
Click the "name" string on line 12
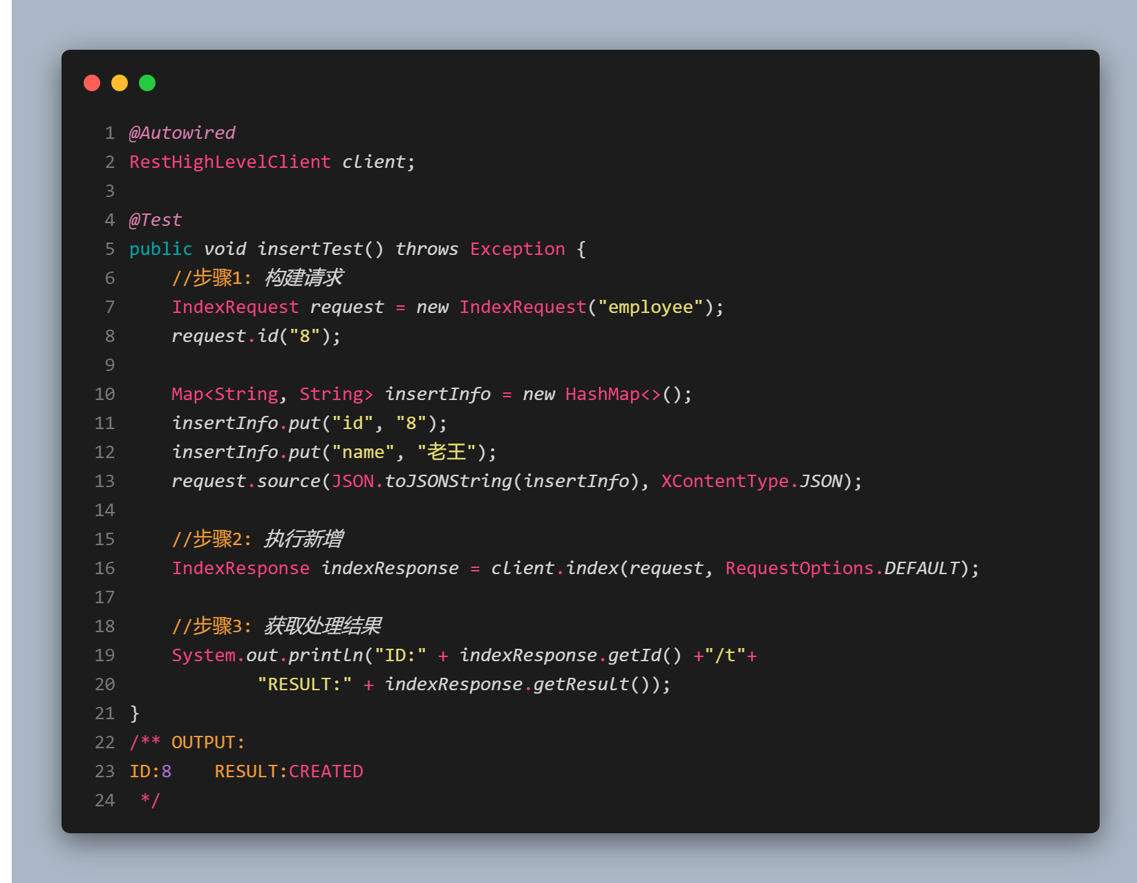[363, 452]
